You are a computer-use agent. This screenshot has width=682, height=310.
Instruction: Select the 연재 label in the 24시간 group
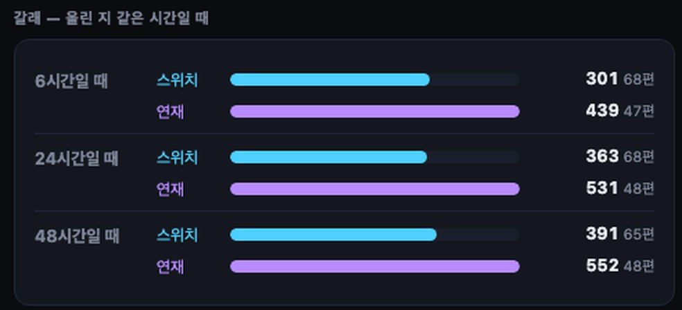point(170,189)
